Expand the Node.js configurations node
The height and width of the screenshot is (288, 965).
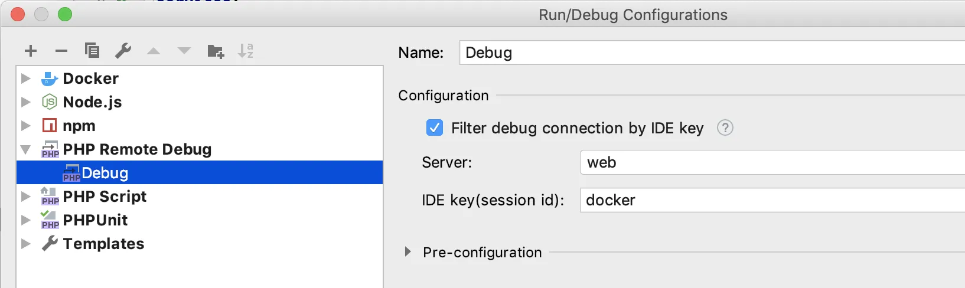[25, 102]
